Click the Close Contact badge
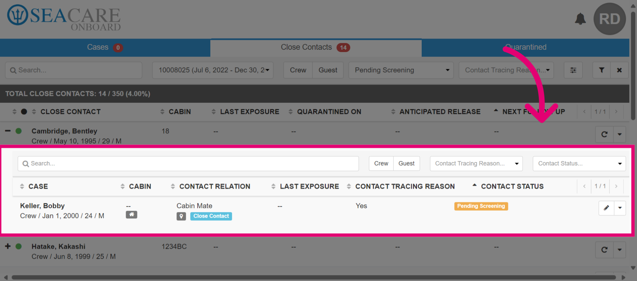The image size is (637, 281). pyautogui.click(x=211, y=216)
